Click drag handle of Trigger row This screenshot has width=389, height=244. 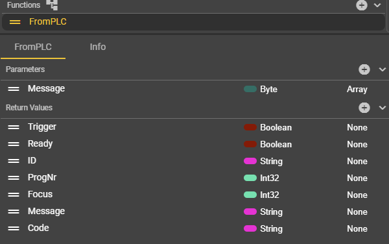(x=14, y=127)
